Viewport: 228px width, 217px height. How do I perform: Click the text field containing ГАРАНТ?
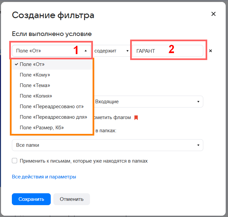click(168, 51)
